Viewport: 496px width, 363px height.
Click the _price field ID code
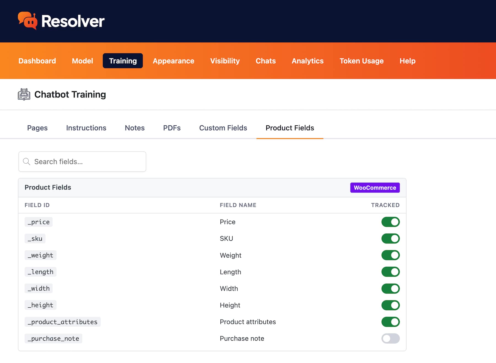[x=39, y=222]
